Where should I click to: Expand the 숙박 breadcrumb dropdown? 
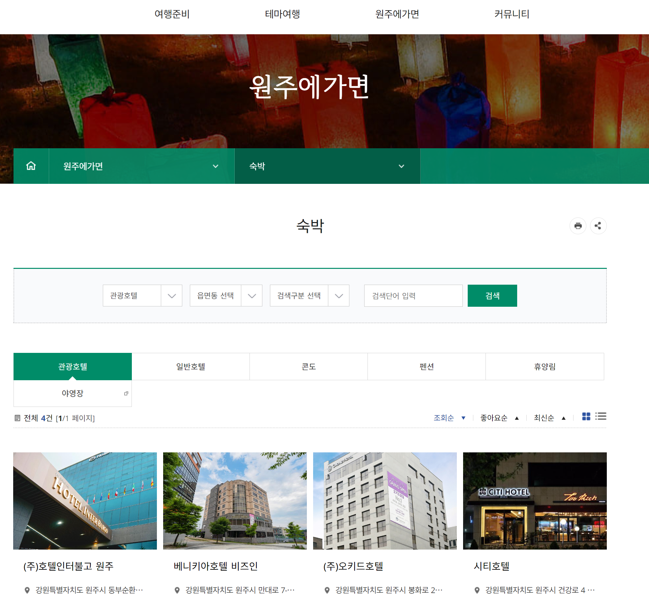click(401, 166)
